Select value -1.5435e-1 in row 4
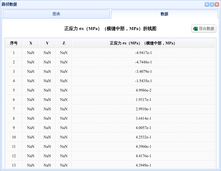 [x=143, y=81]
